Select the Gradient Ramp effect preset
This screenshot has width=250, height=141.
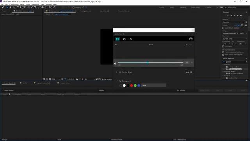pos(236,69)
